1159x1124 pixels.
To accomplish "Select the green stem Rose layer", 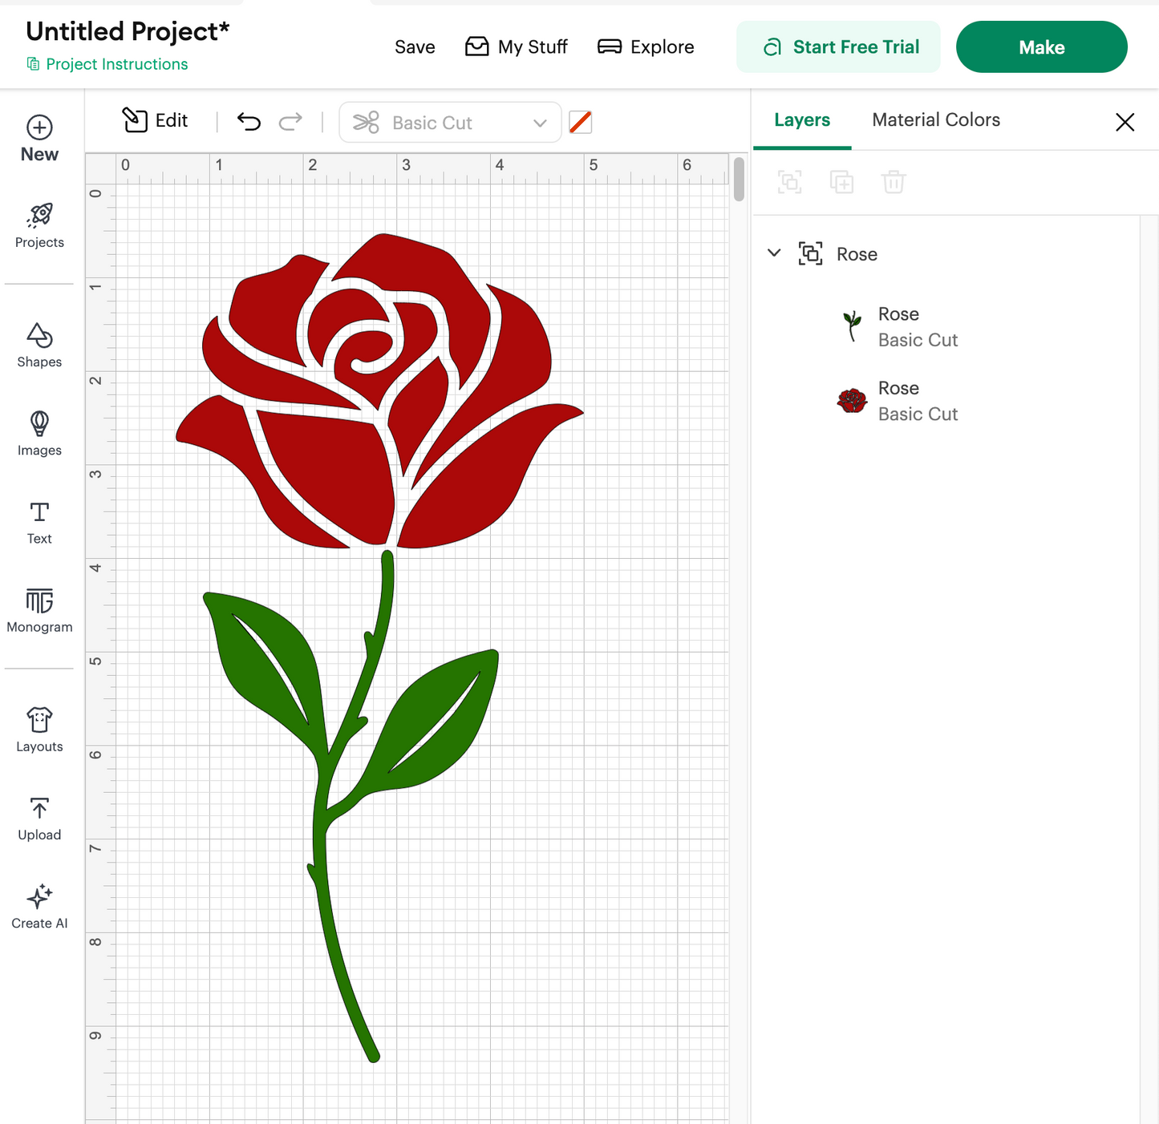I will (x=946, y=327).
